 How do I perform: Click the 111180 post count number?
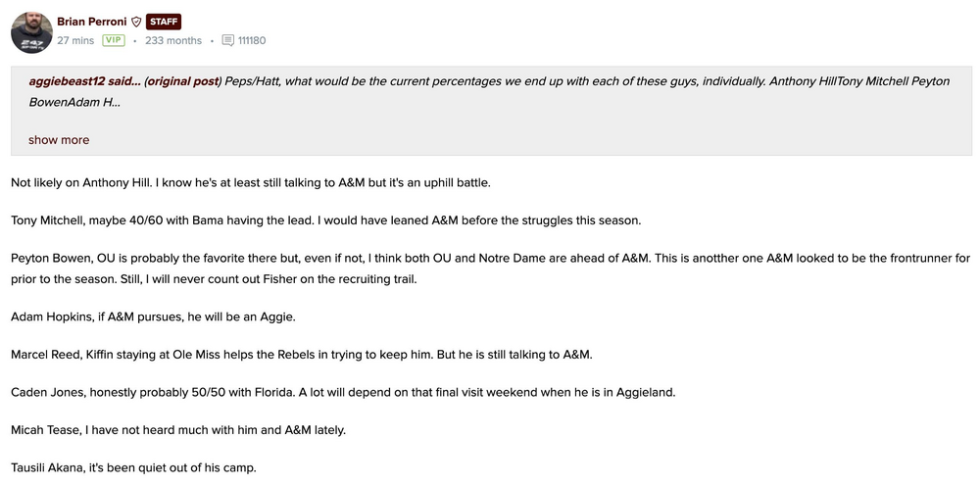coord(252,41)
